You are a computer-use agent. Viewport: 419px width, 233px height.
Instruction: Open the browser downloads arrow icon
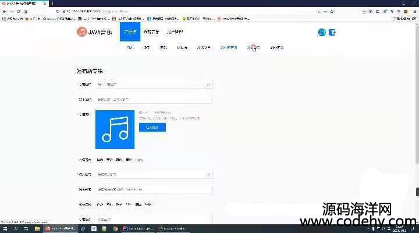pos(364,12)
